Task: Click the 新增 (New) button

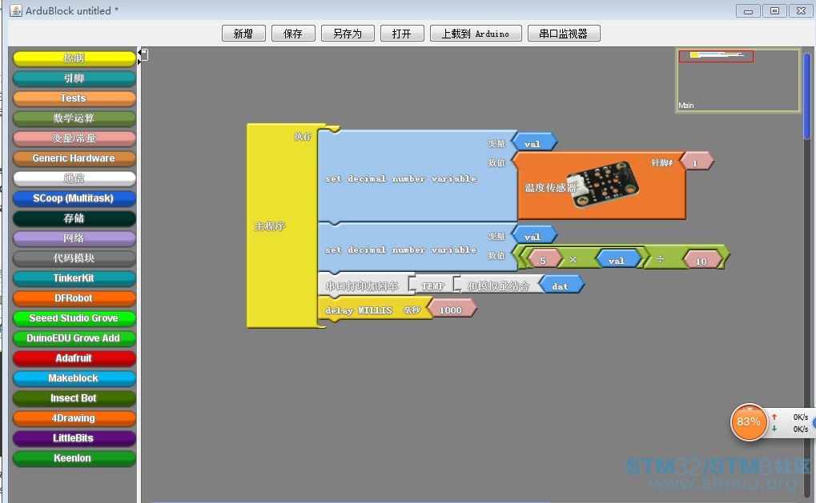Action: (x=243, y=34)
